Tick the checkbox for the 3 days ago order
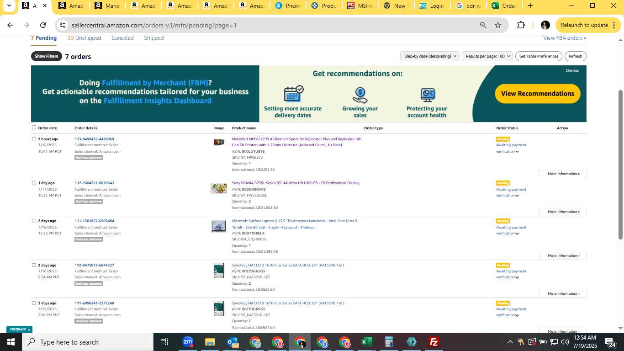The height and width of the screenshot is (351, 624). pyautogui.click(x=34, y=303)
